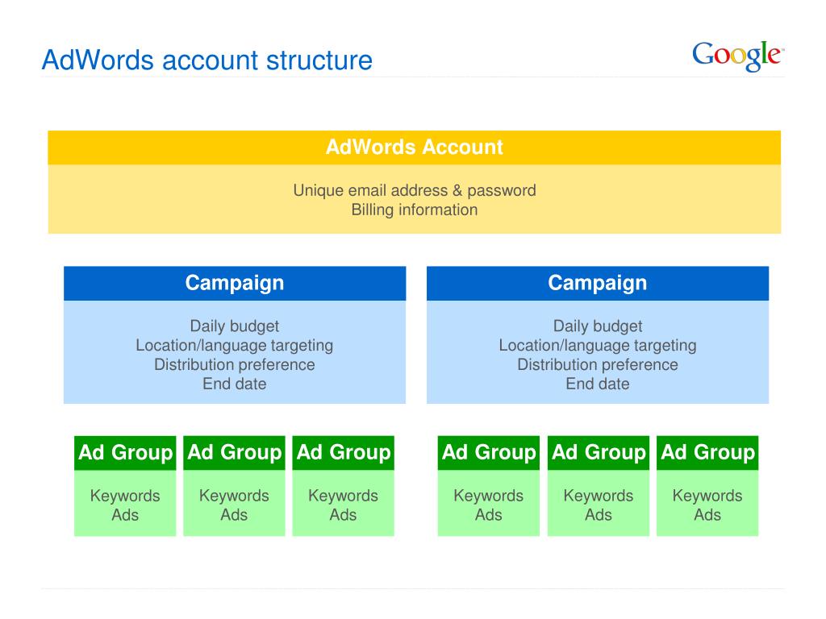Select 'Unique email address & password' text

(x=414, y=190)
